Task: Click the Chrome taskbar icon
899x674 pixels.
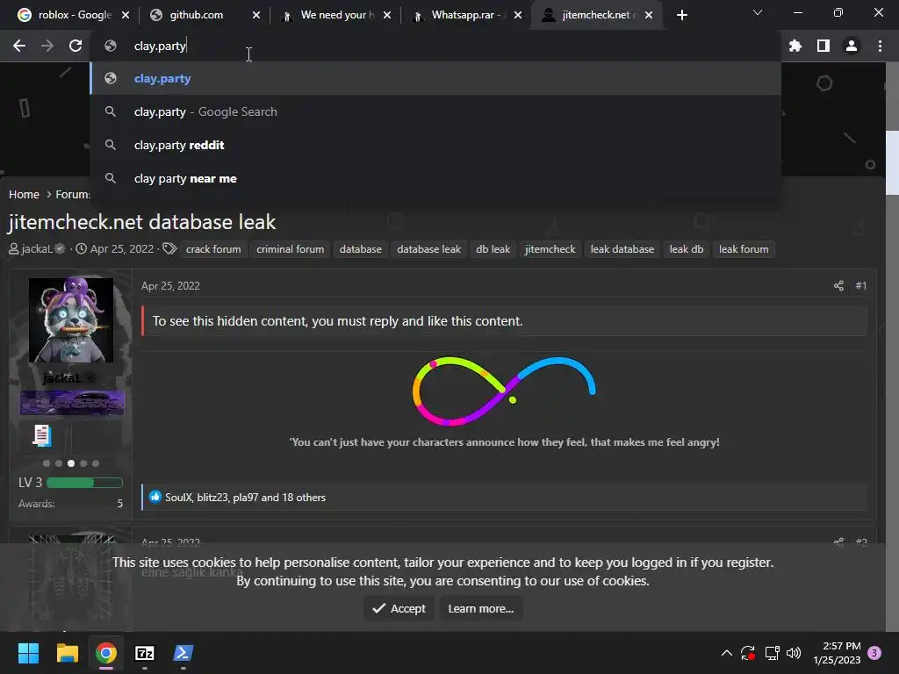Action: click(x=106, y=653)
